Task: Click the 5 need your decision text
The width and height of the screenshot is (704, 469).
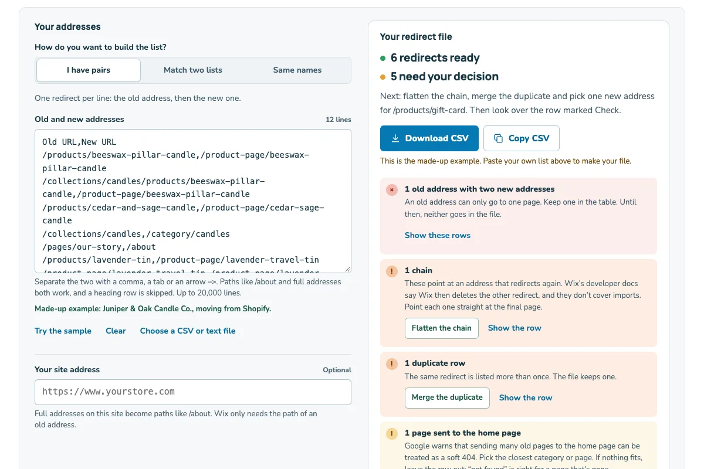Action: [x=445, y=77]
